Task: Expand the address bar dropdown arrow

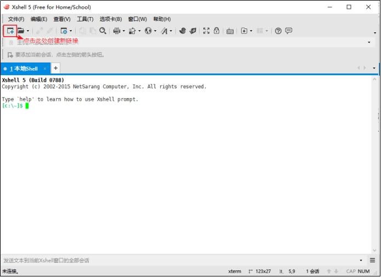Action: [x=369, y=42]
